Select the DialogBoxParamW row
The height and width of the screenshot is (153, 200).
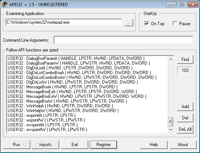tap(88, 63)
